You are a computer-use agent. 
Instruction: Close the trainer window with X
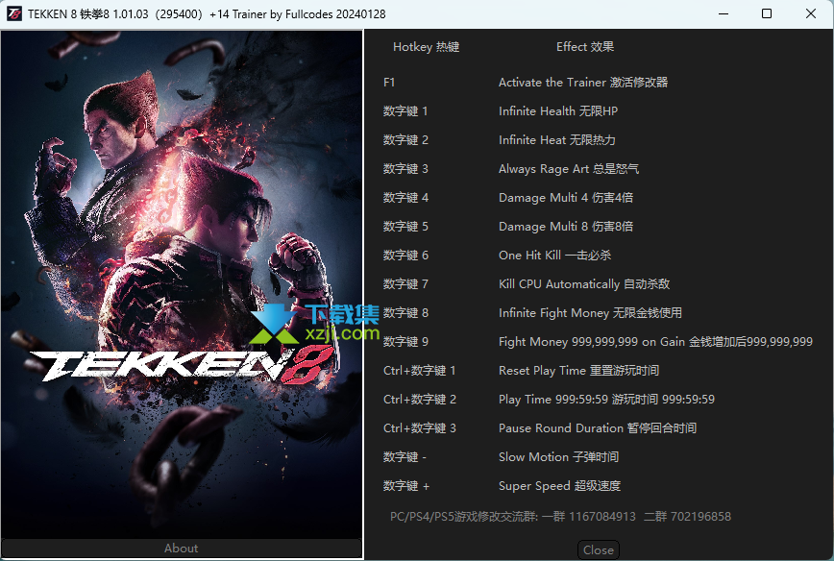[x=811, y=13]
